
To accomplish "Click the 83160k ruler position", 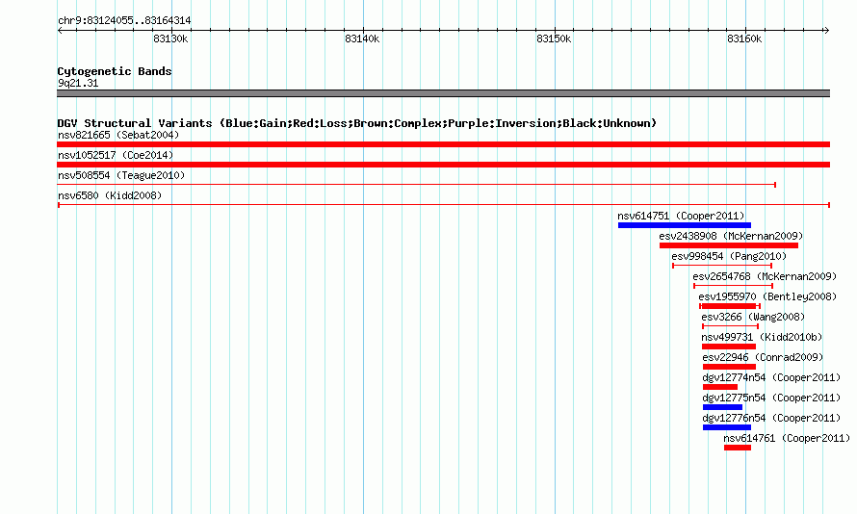I will [x=744, y=39].
